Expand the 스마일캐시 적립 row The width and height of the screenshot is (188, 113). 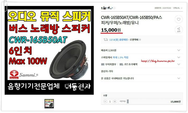142,57
